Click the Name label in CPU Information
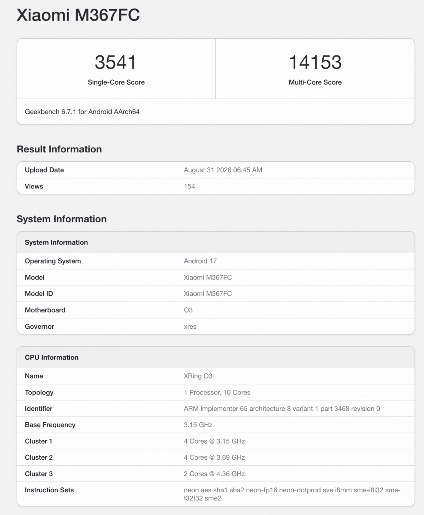 click(x=34, y=376)
